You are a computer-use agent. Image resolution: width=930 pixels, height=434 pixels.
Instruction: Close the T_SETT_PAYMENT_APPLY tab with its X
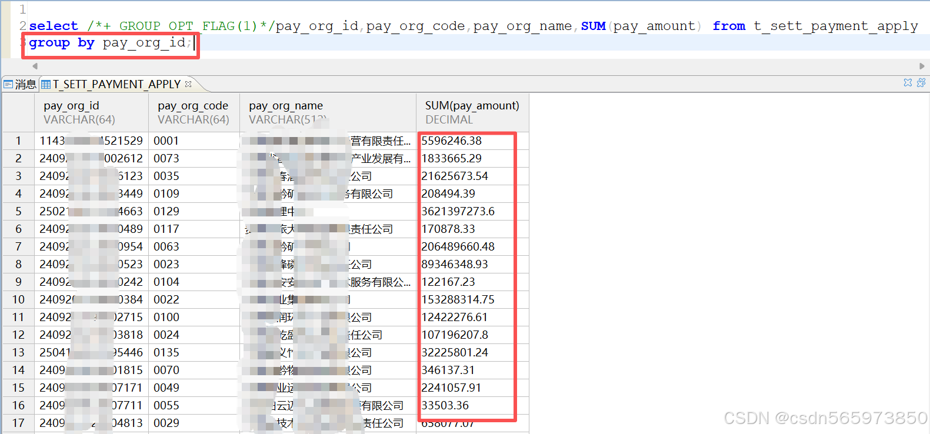tap(188, 84)
